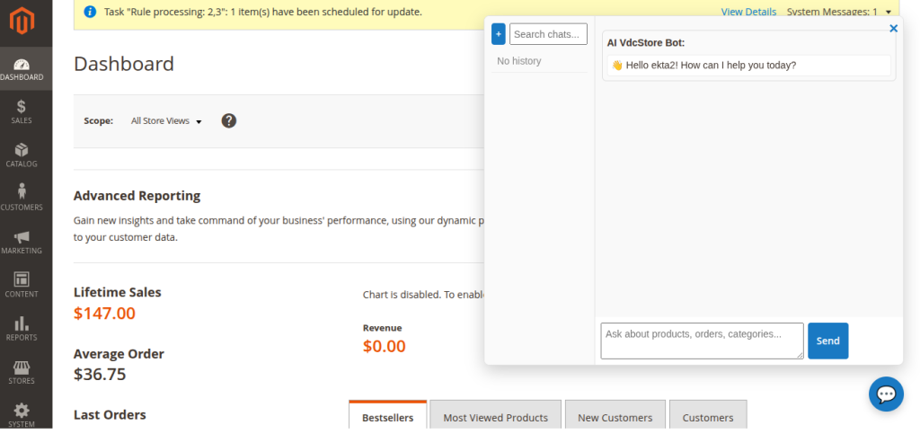This screenshot has height=434, width=920.
Task: Expand the All Store Views dropdown
Action: 166,121
